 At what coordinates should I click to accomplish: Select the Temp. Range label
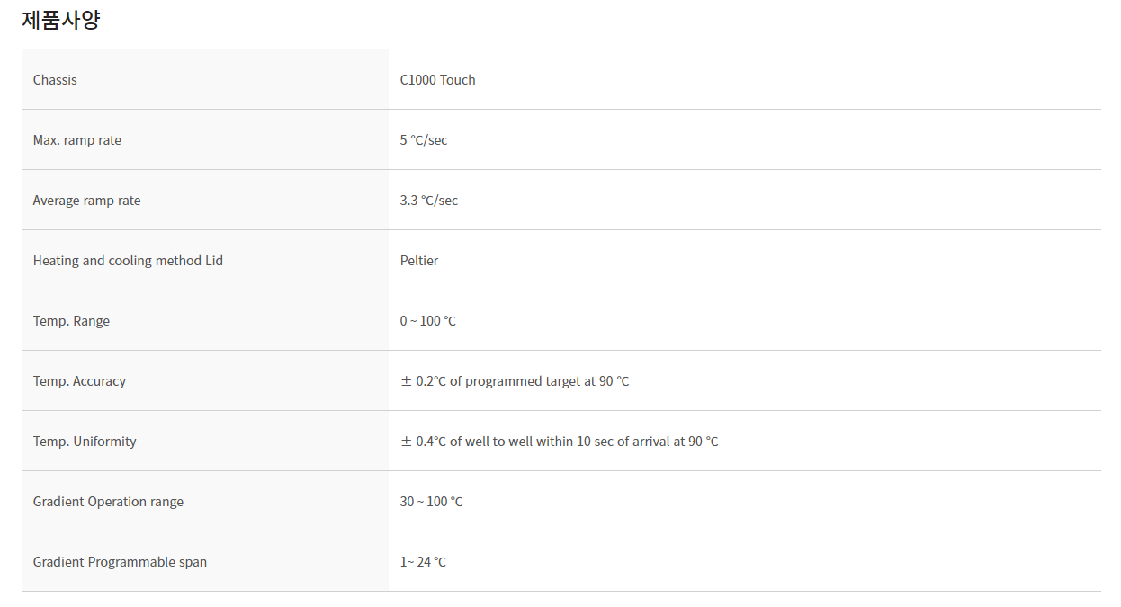pos(71,321)
